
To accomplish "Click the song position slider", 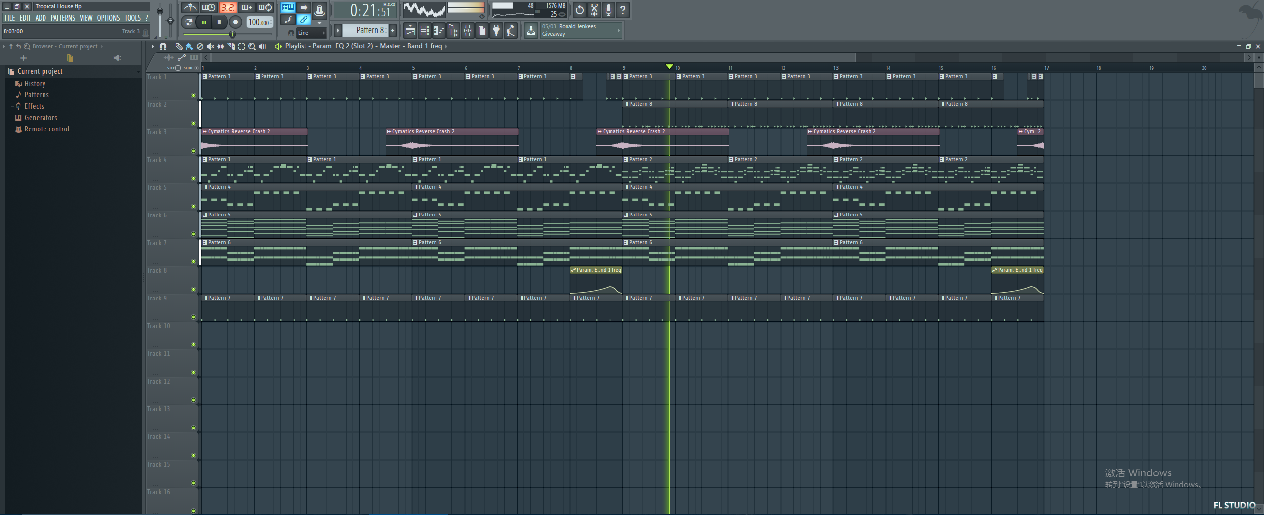I will coord(227,35).
